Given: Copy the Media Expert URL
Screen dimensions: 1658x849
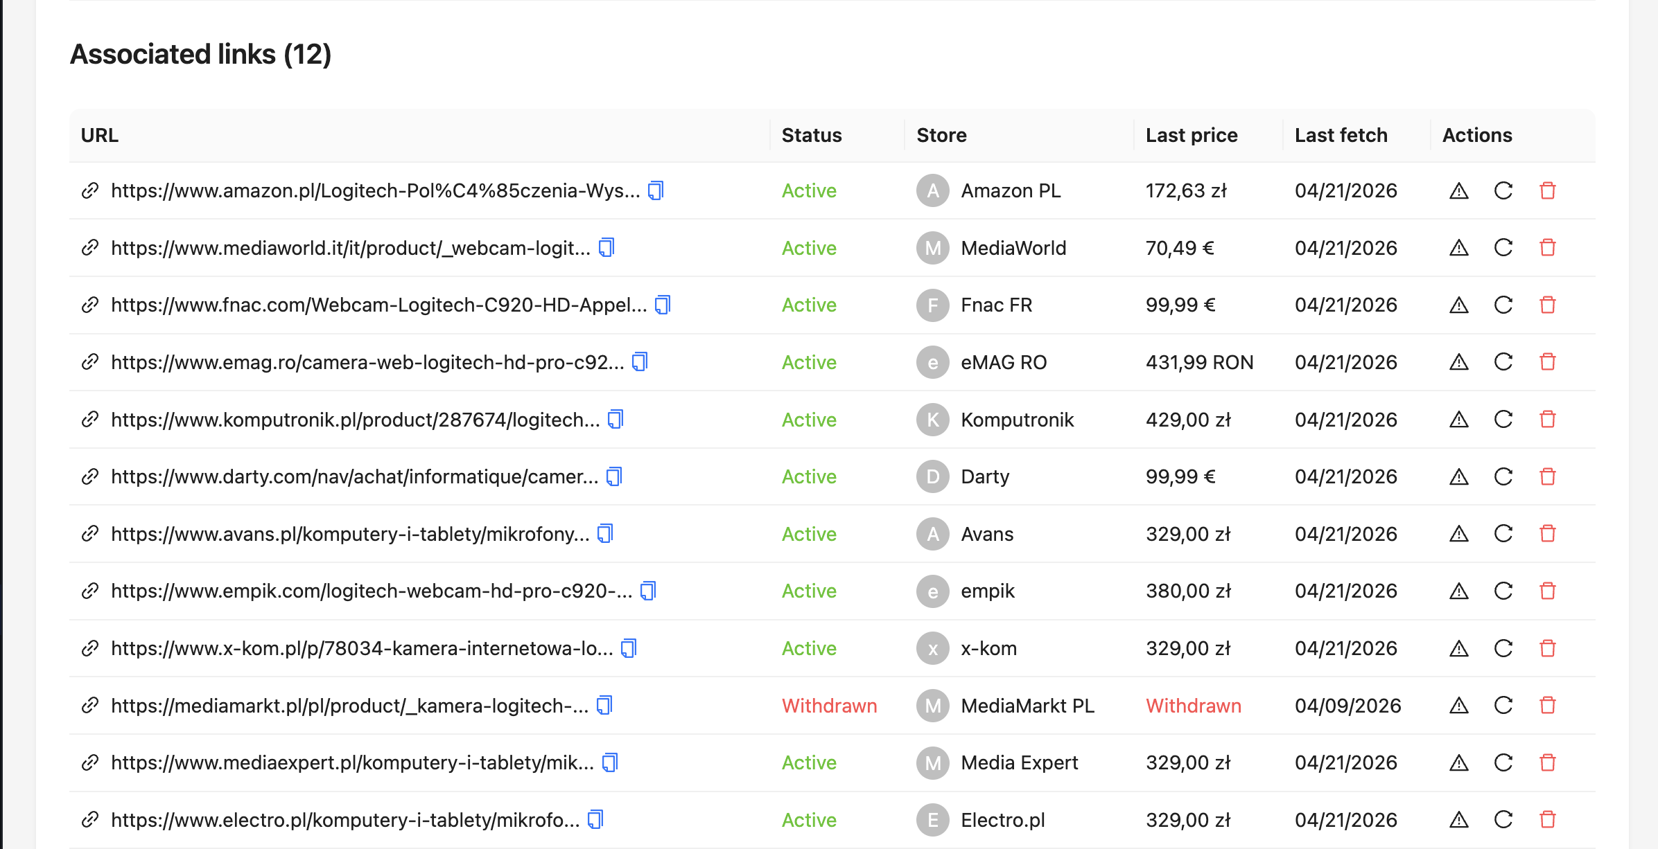Looking at the screenshot, I should pos(610,762).
